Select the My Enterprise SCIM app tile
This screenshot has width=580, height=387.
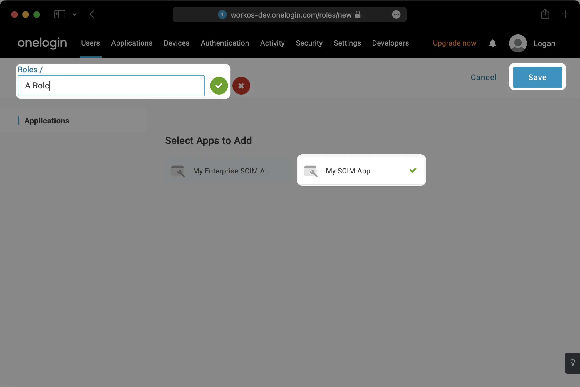[228, 171]
